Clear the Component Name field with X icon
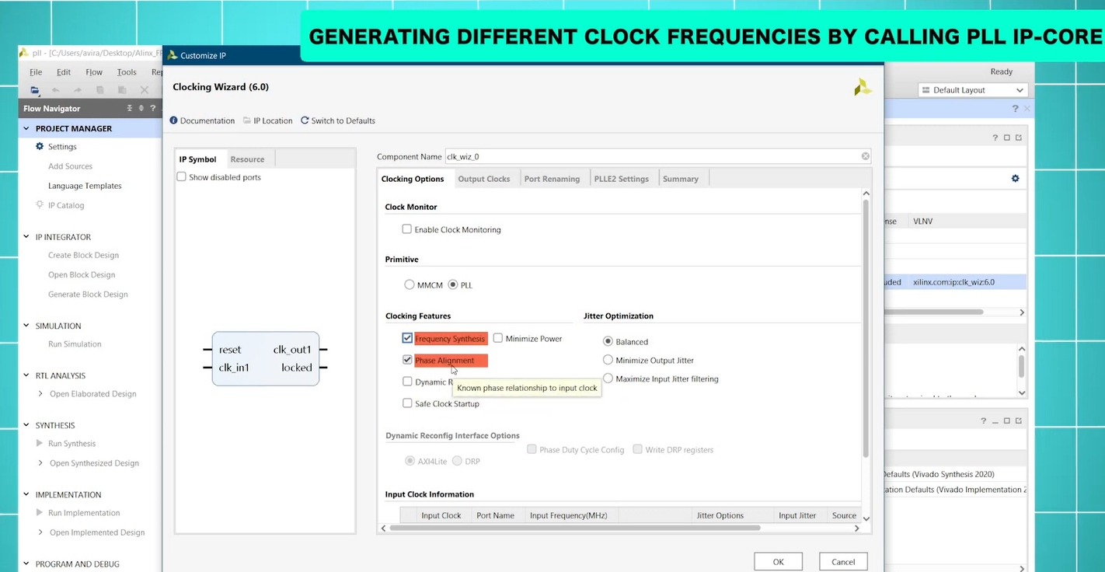 [865, 156]
